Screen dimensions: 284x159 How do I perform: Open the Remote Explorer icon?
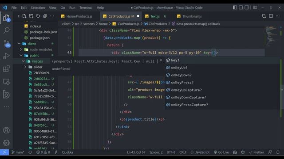point(6,82)
